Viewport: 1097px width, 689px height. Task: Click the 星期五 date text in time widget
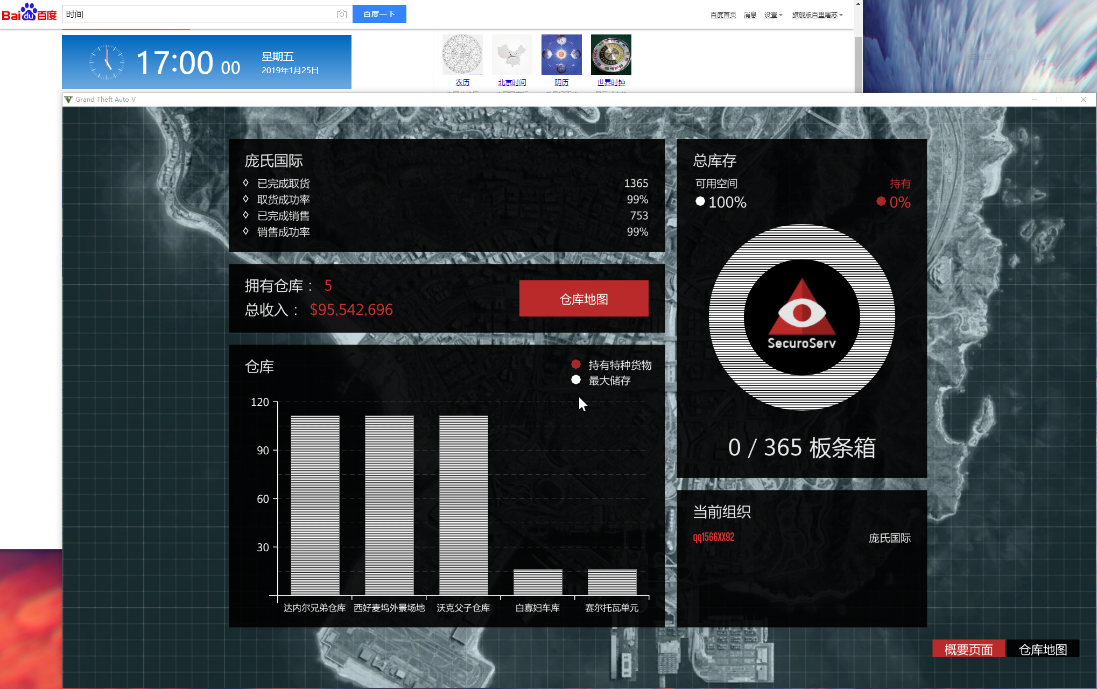pos(278,57)
